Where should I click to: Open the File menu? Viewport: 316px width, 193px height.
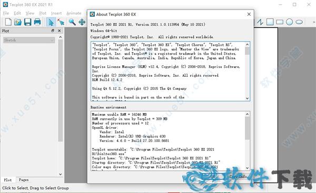click(6, 13)
